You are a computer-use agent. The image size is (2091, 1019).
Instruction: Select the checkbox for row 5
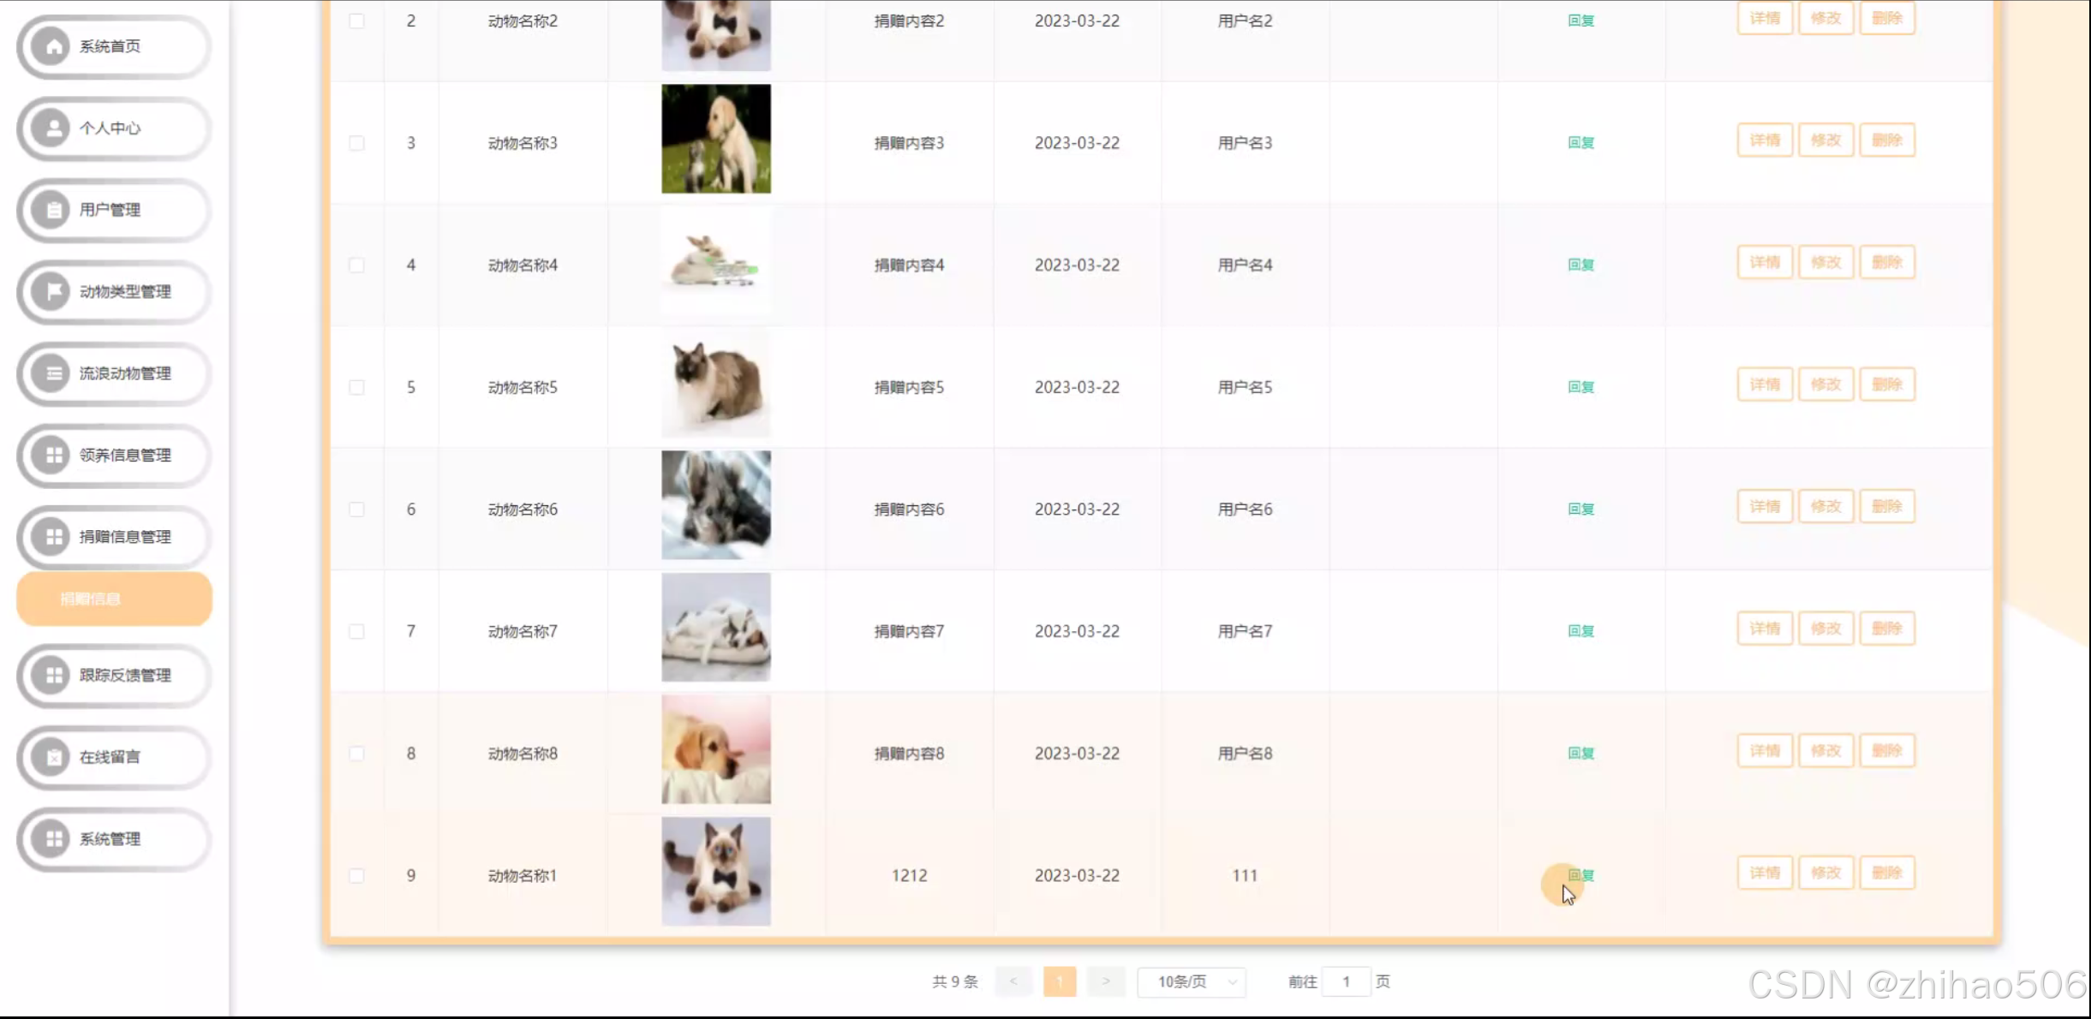357,387
